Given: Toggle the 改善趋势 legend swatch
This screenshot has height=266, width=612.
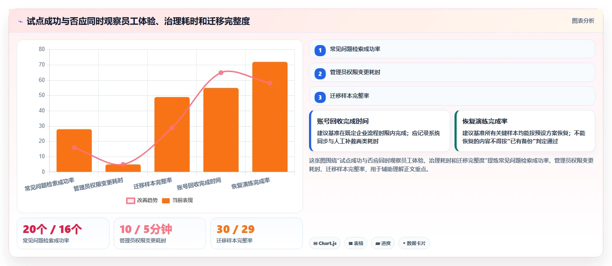Looking at the screenshot, I should pos(131,200).
